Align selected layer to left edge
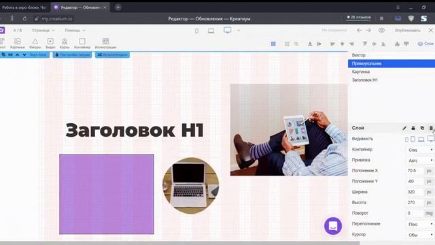Viewport: 435px width, 245px height. 332,44
